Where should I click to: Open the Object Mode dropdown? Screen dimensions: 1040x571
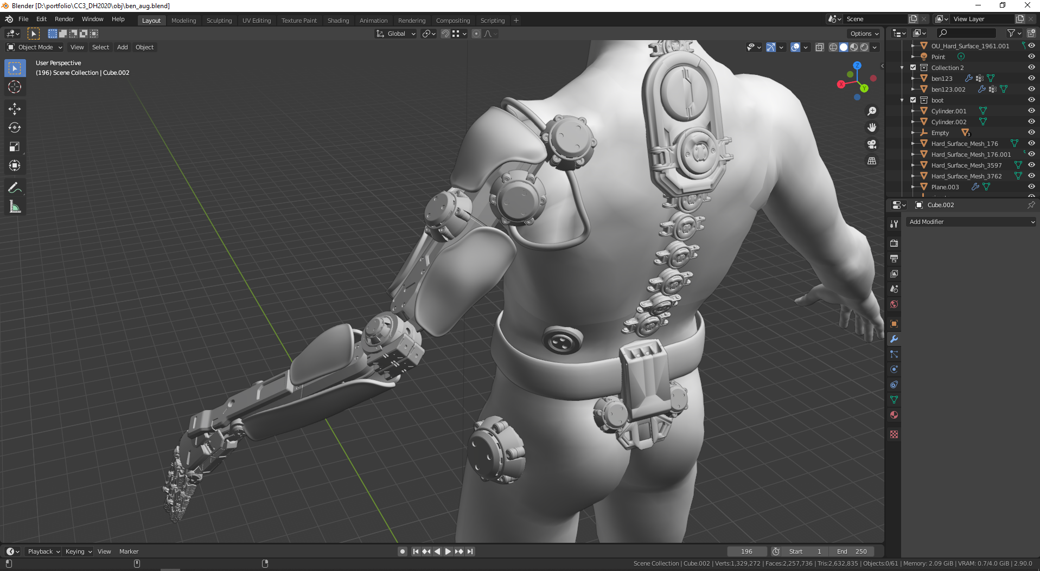point(35,47)
